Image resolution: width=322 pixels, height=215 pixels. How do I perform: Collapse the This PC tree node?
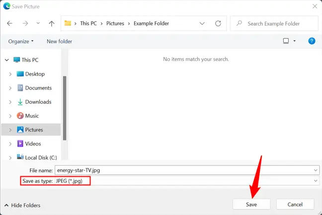tap(7, 60)
